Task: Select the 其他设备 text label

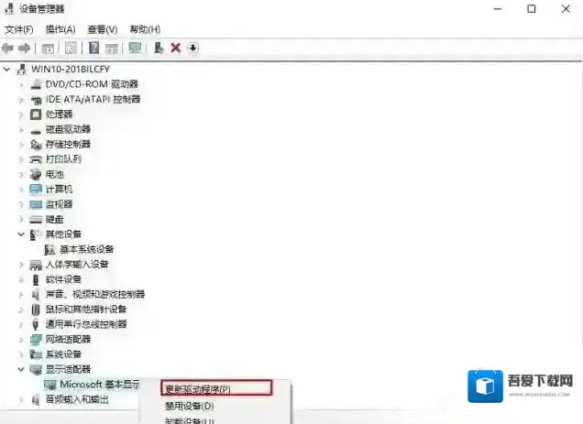Action: [63, 234]
